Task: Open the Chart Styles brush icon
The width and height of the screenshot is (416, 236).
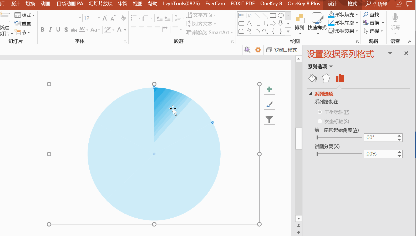Action: [269, 104]
